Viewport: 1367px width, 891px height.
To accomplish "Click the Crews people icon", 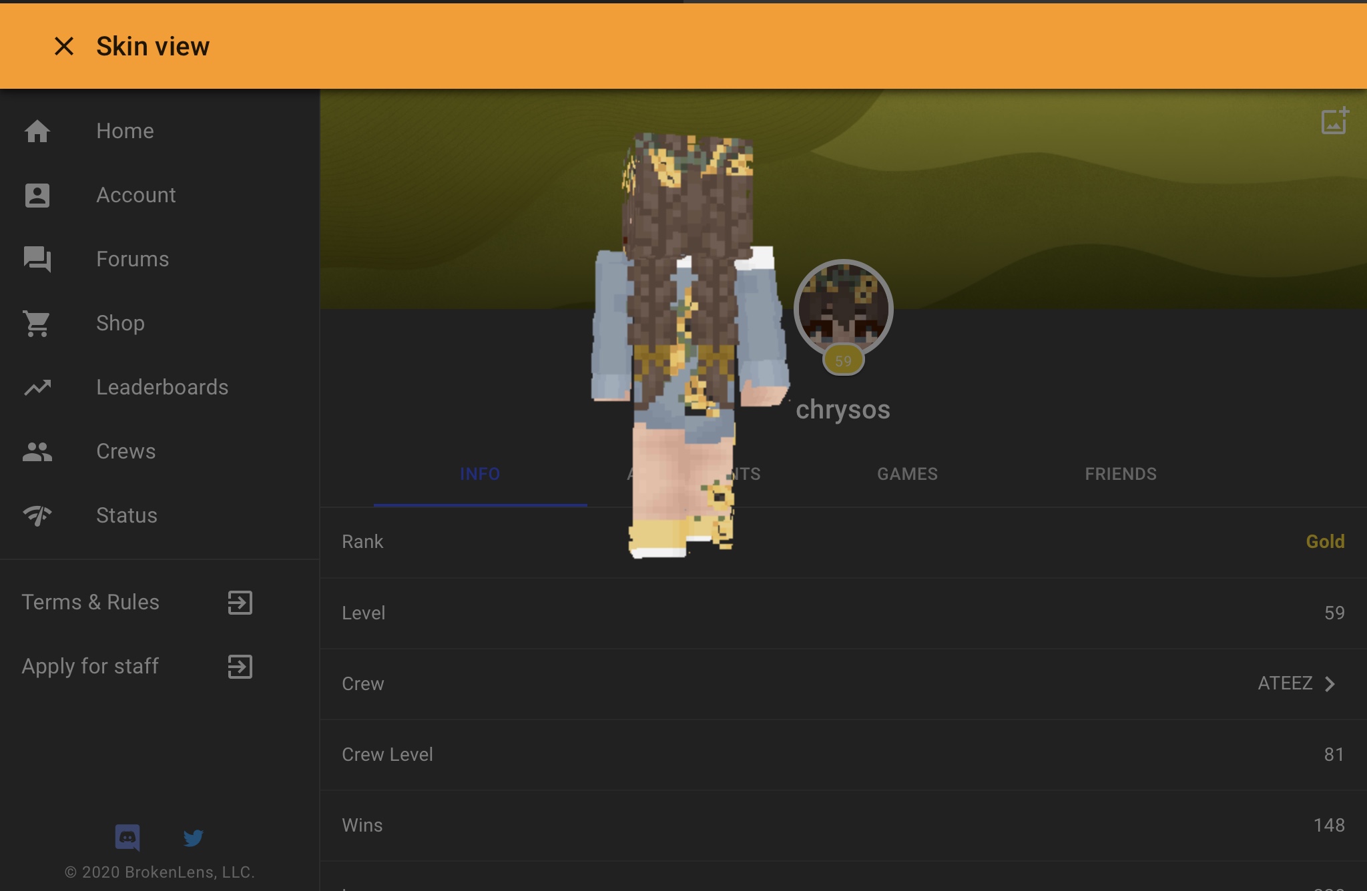I will (37, 452).
